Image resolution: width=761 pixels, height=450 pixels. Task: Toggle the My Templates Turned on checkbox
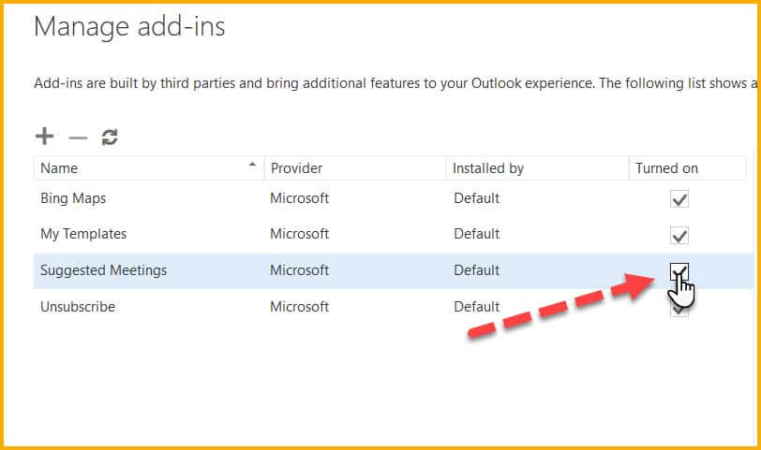coord(680,235)
